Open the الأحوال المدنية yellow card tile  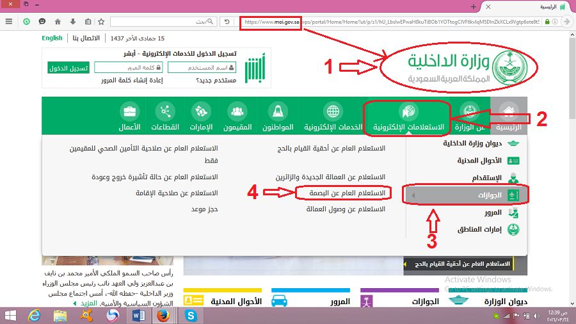pos(223,298)
